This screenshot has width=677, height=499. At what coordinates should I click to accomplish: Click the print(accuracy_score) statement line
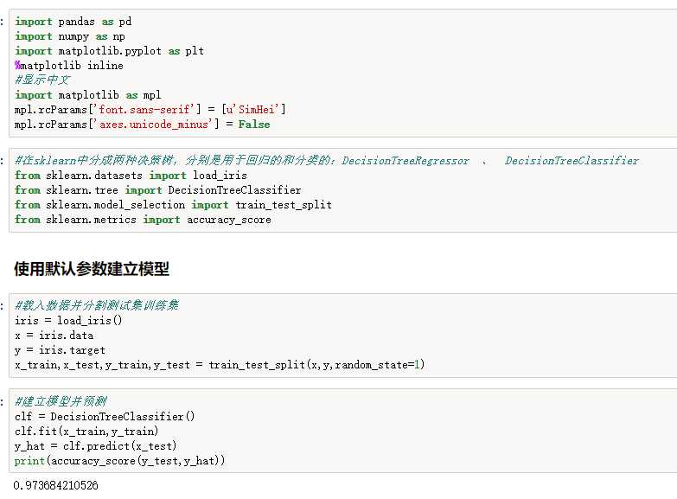click(x=119, y=461)
